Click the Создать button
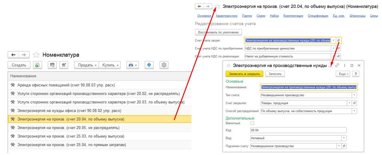 point(19,65)
